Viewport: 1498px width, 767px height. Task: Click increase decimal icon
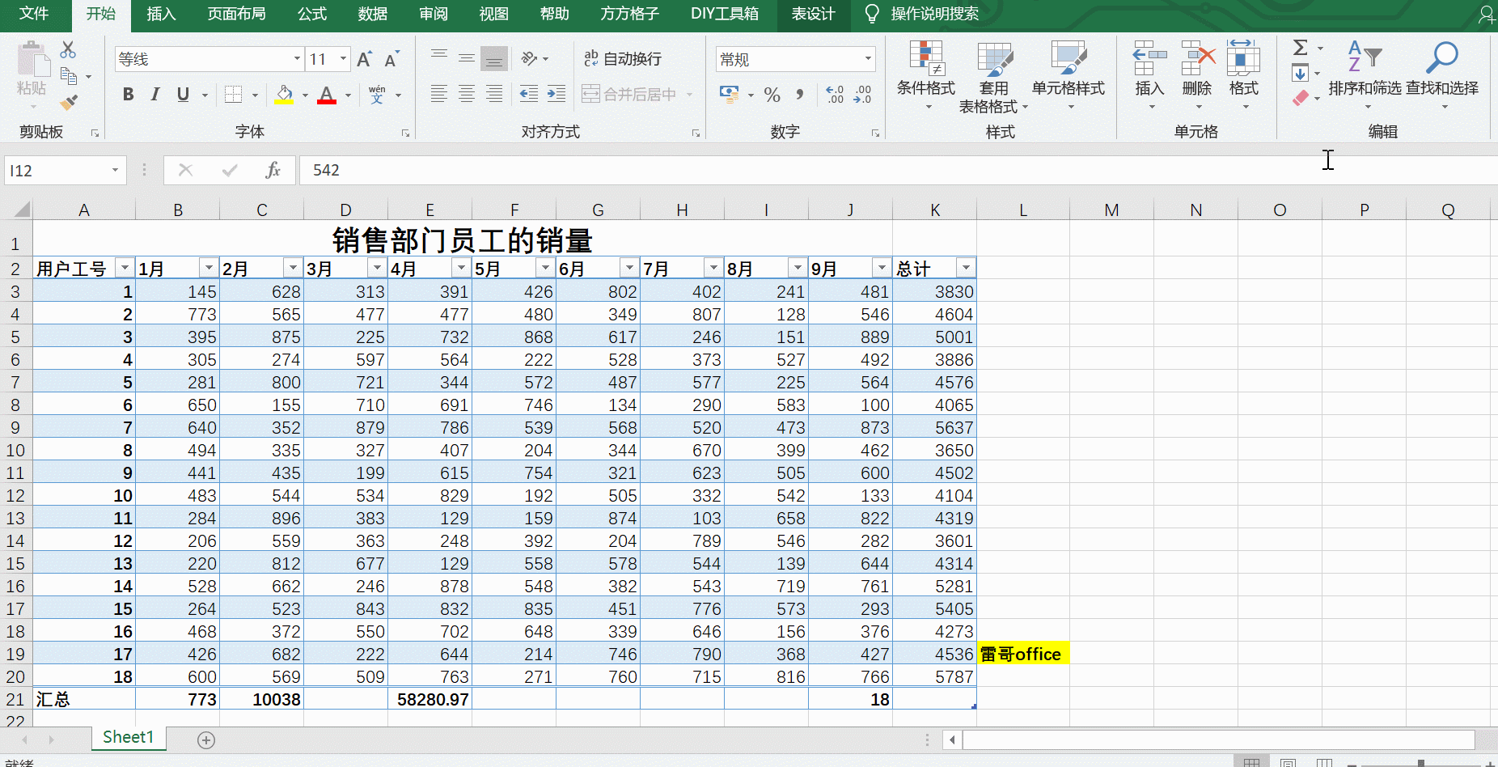pyautogui.click(x=835, y=95)
